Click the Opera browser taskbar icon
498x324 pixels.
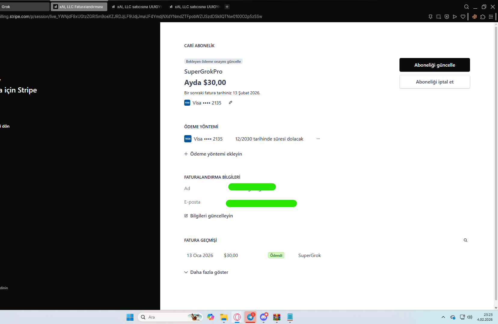coord(237,317)
